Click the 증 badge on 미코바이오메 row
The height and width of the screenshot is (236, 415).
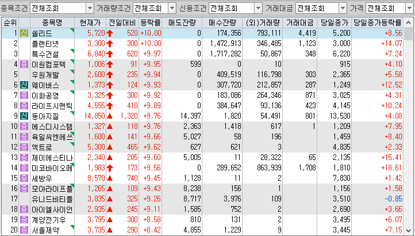(24, 168)
